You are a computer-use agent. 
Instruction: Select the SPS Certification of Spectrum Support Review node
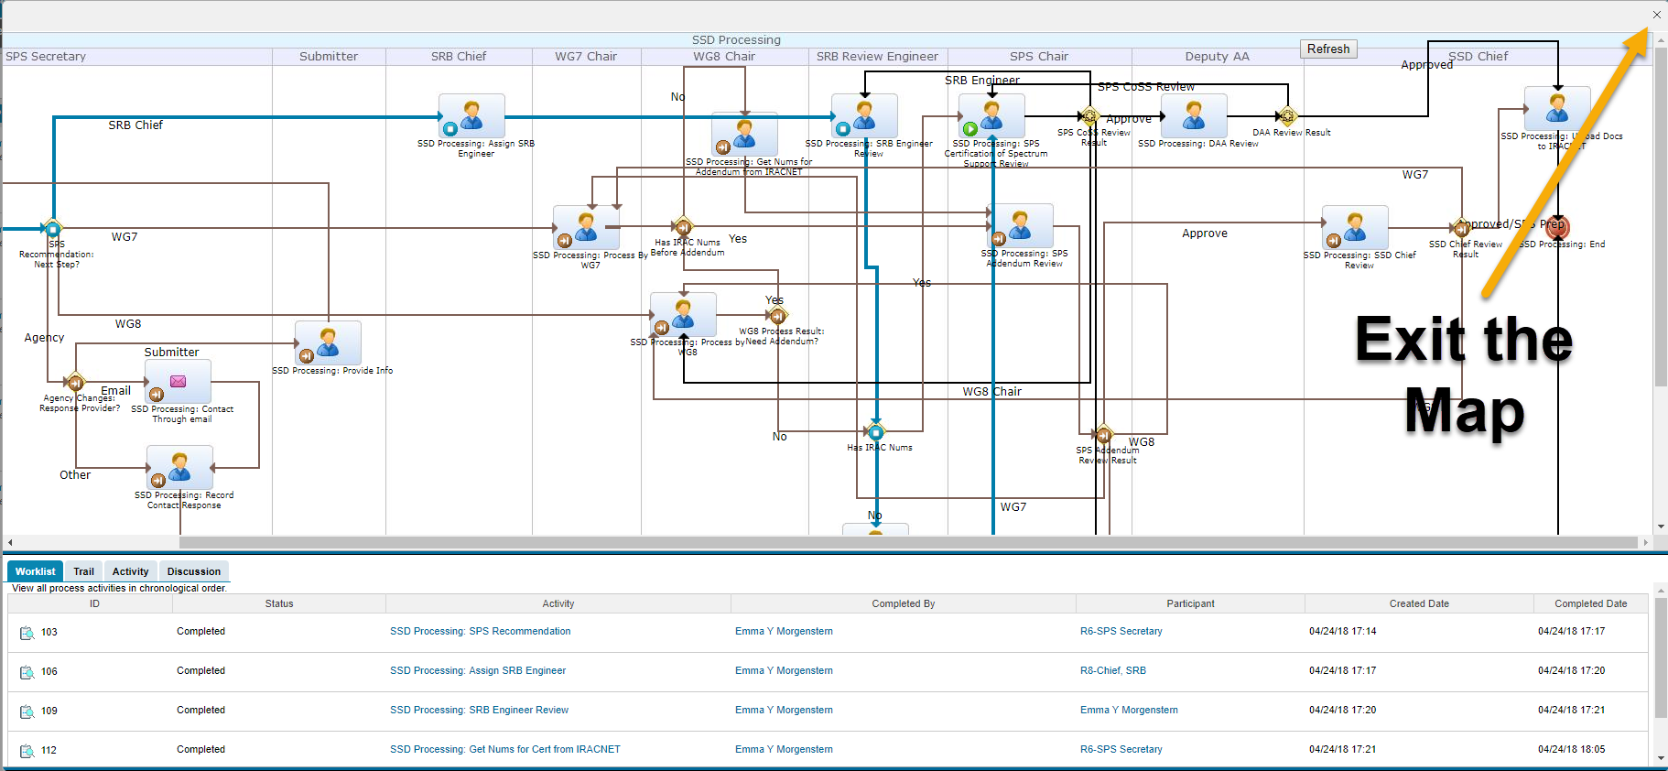991,115
